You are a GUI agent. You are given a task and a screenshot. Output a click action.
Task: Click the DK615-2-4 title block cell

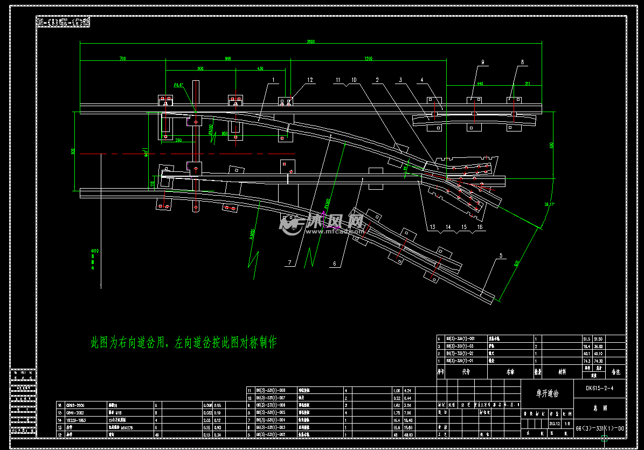click(599, 388)
